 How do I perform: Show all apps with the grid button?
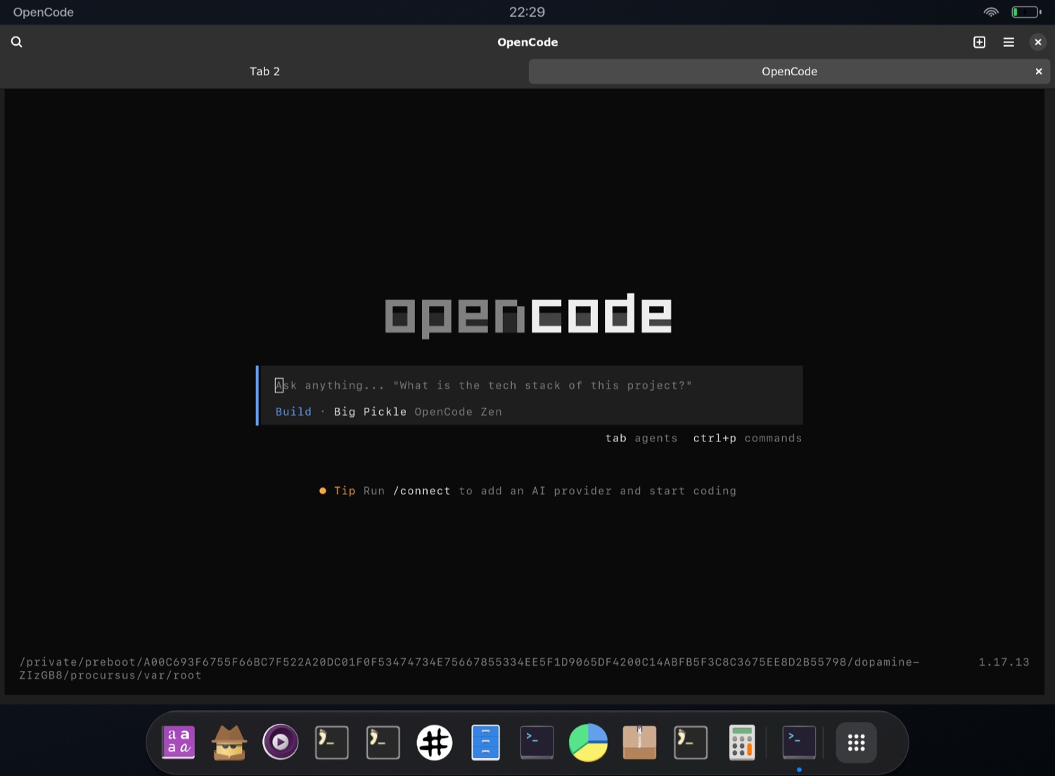(856, 742)
